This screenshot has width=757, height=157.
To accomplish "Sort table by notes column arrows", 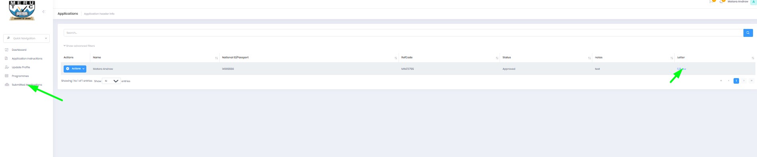I will click(672, 58).
